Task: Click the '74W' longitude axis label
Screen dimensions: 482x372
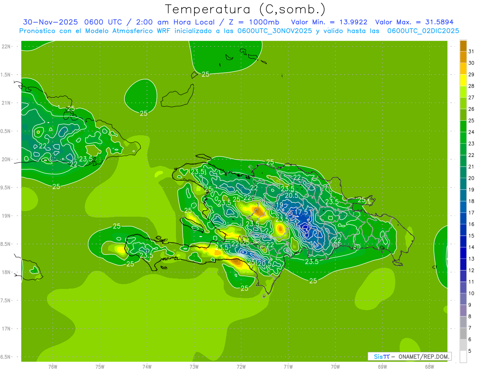Action: [x=147, y=366]
